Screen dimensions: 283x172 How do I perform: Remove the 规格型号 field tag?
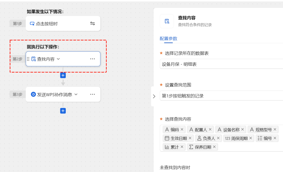point(275,129)
